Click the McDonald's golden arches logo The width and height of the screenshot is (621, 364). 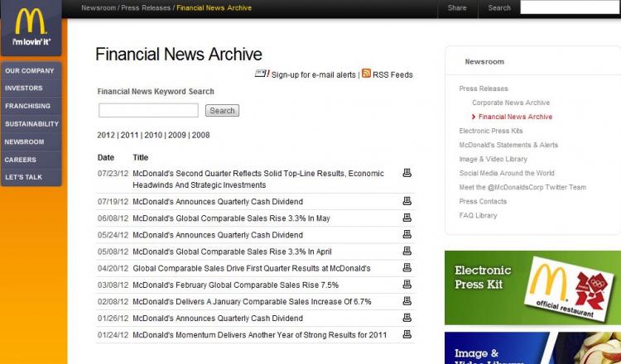(x=31, y=22)
